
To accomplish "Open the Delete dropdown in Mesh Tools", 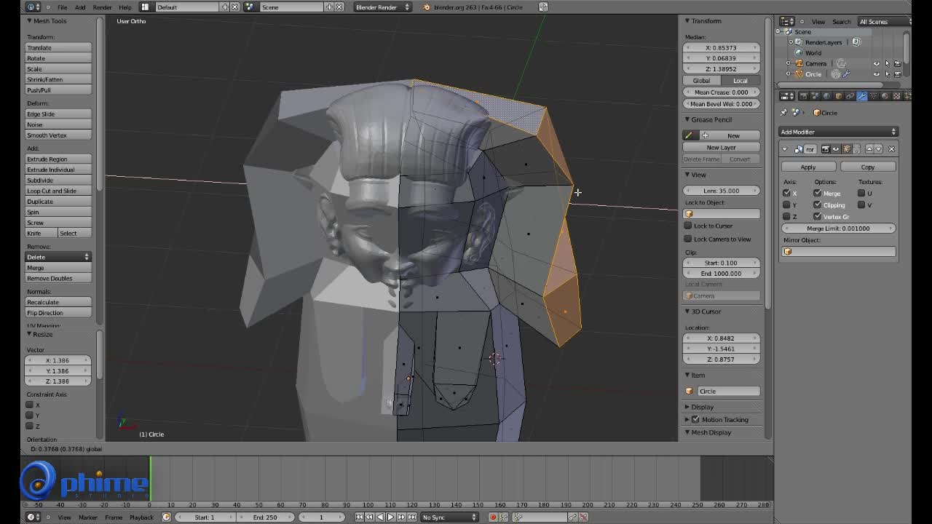I will (58, 257).
